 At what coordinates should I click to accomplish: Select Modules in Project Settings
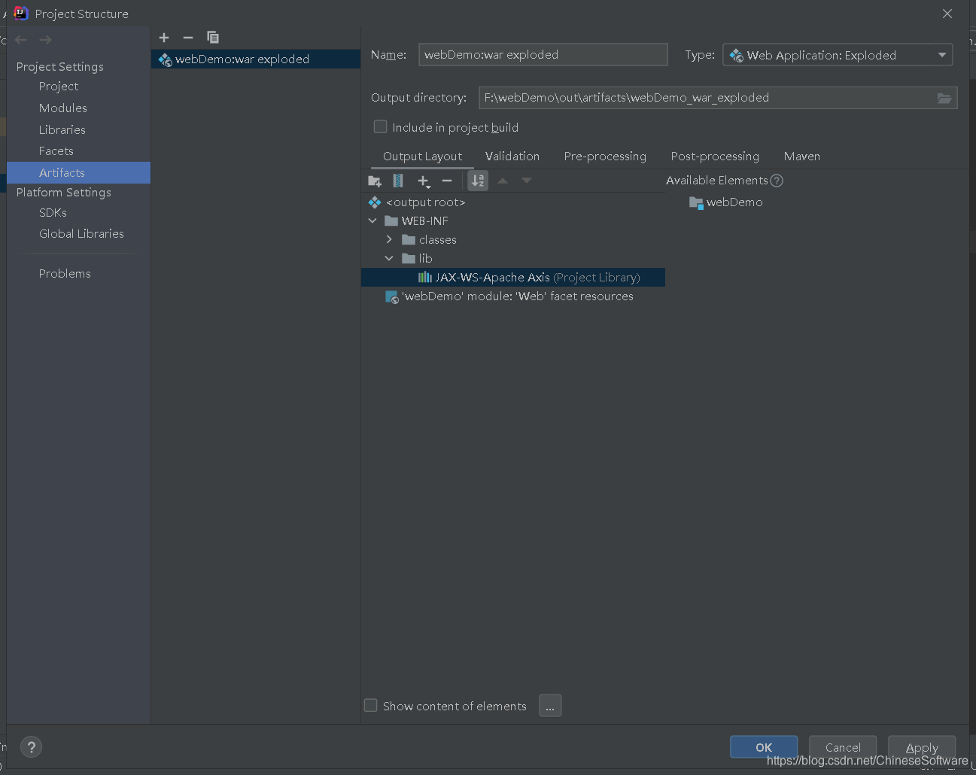coord(63,108)
